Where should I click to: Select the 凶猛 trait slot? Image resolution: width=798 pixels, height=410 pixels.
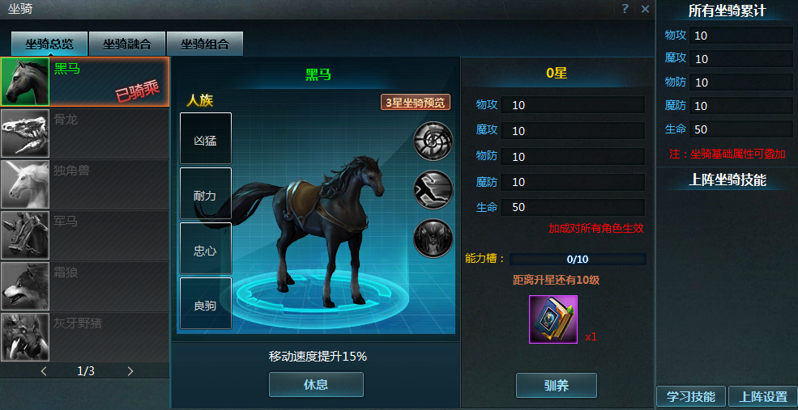206,138
